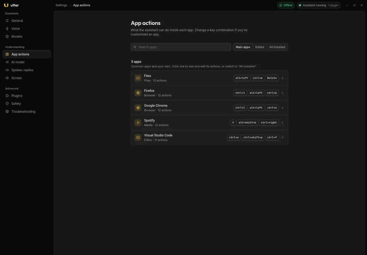Click the Search apps input field
Screen dimensions: 367x255
(x=181, y=47)
